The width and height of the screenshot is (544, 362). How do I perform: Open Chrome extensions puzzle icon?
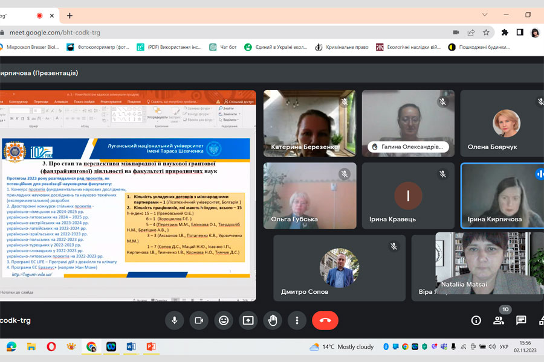coord(505,33)
